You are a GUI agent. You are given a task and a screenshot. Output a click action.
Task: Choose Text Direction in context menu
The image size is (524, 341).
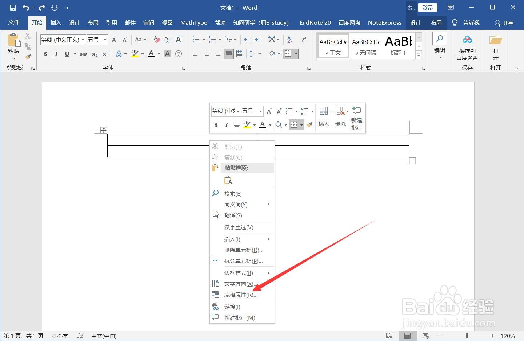242,284
